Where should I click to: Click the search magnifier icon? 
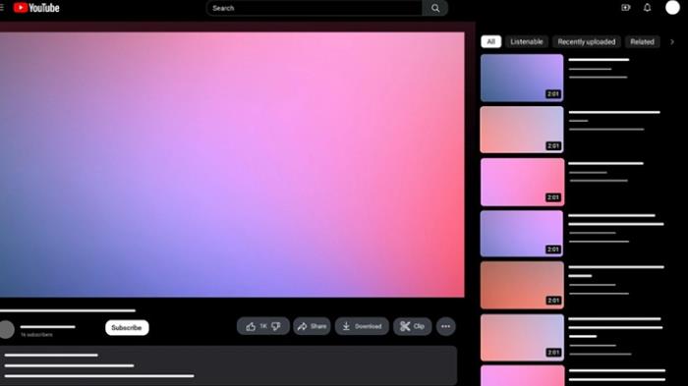pos(434,8)
